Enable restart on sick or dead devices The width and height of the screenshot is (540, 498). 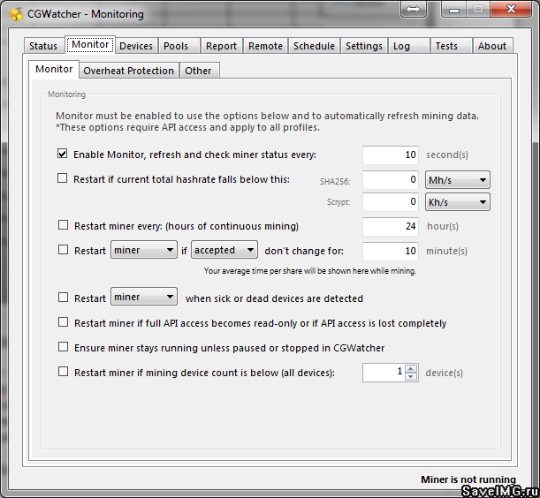(63, 298)
